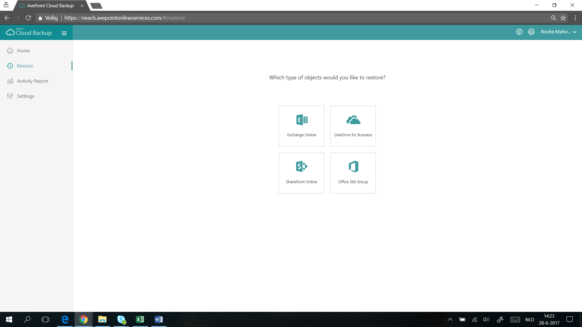Image resolution: width=582 pixels, height=327 pixels.
Task: View site security info padlock
Action: tap(40, 18)
